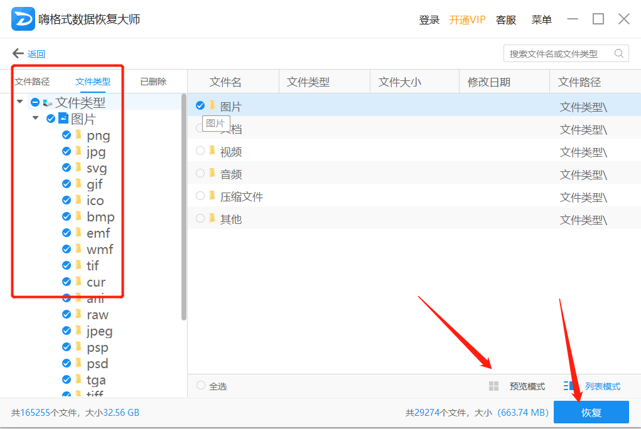Collapse the 文件类型 root tree node
The image size is (641, 429).
(19, 102)
